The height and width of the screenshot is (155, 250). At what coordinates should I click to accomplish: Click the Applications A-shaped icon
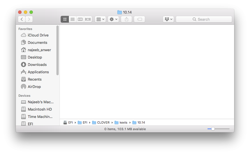24,72
